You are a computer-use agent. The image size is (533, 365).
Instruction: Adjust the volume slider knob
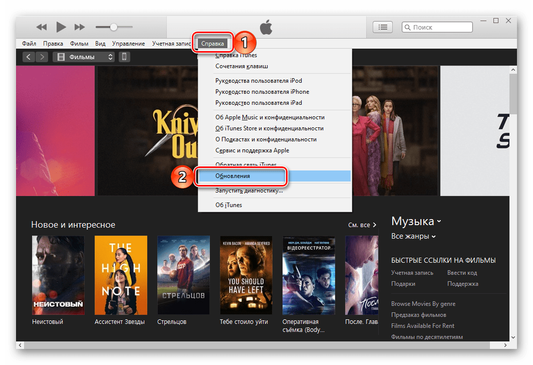point(114,27)
